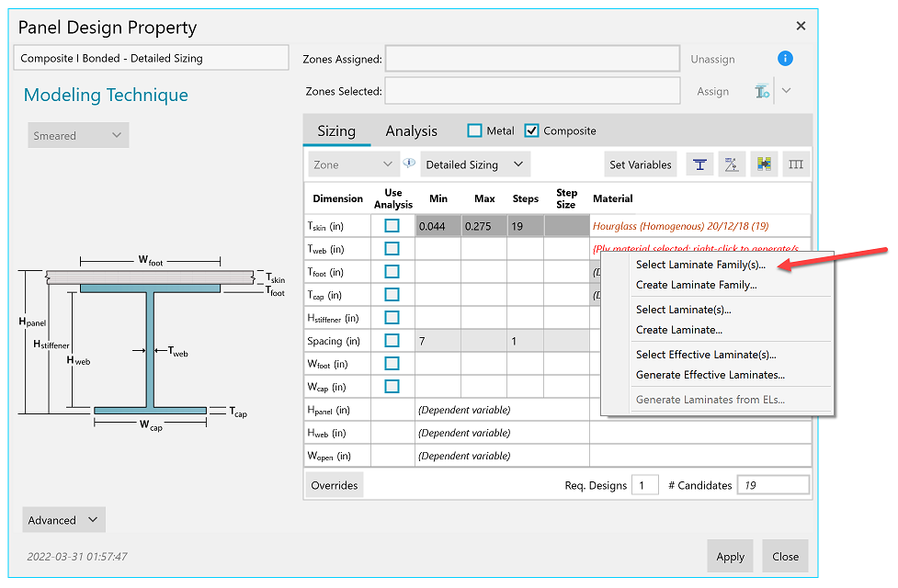Screen dimensions: 898x588
Task: Click the Req. Designs input field
Action: point(645,485)
